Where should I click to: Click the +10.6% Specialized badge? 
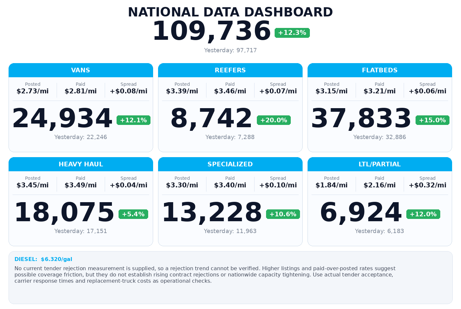[283, 214]
